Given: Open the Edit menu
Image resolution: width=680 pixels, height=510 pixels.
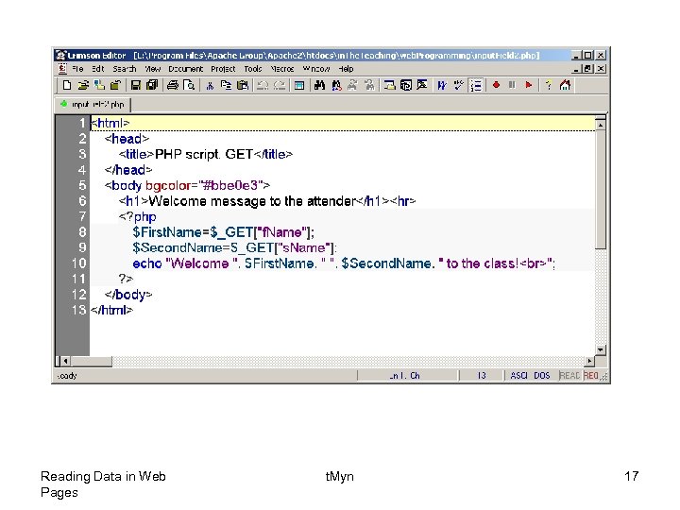Looking at the screenshot, I should tap(98, 69).
